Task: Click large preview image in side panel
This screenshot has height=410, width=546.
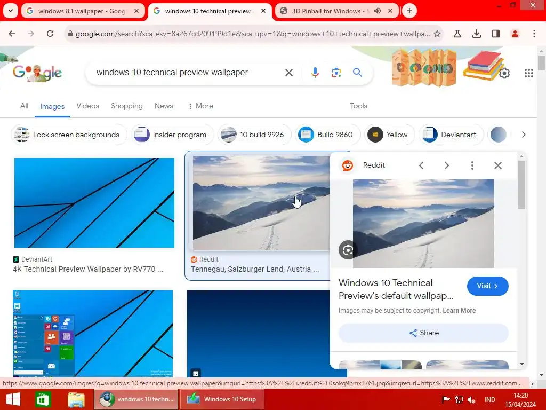Action: click(423, 224)
